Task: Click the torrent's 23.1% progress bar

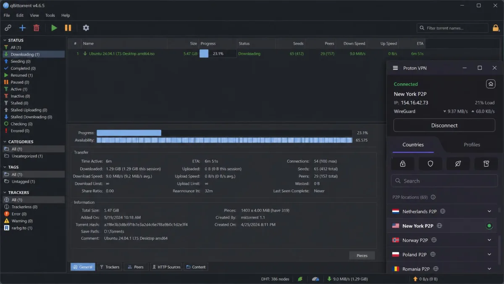Action: pos(218,54)
